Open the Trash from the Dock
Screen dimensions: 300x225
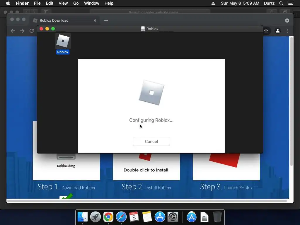pyautogui.click(x=217, y=217)
